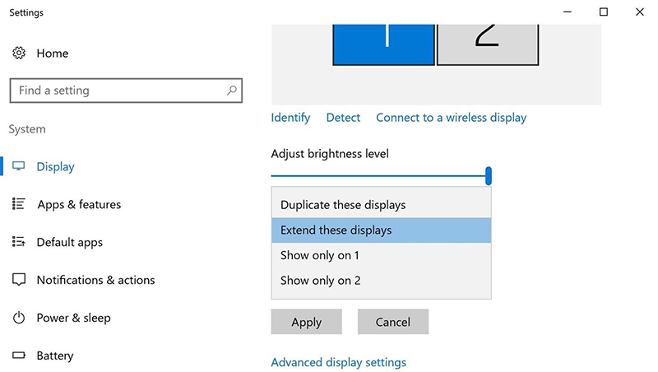Click the search magnifier icon
Image resolution: width=658 pixels, height=372 pixels.
(x=232, y=91)
